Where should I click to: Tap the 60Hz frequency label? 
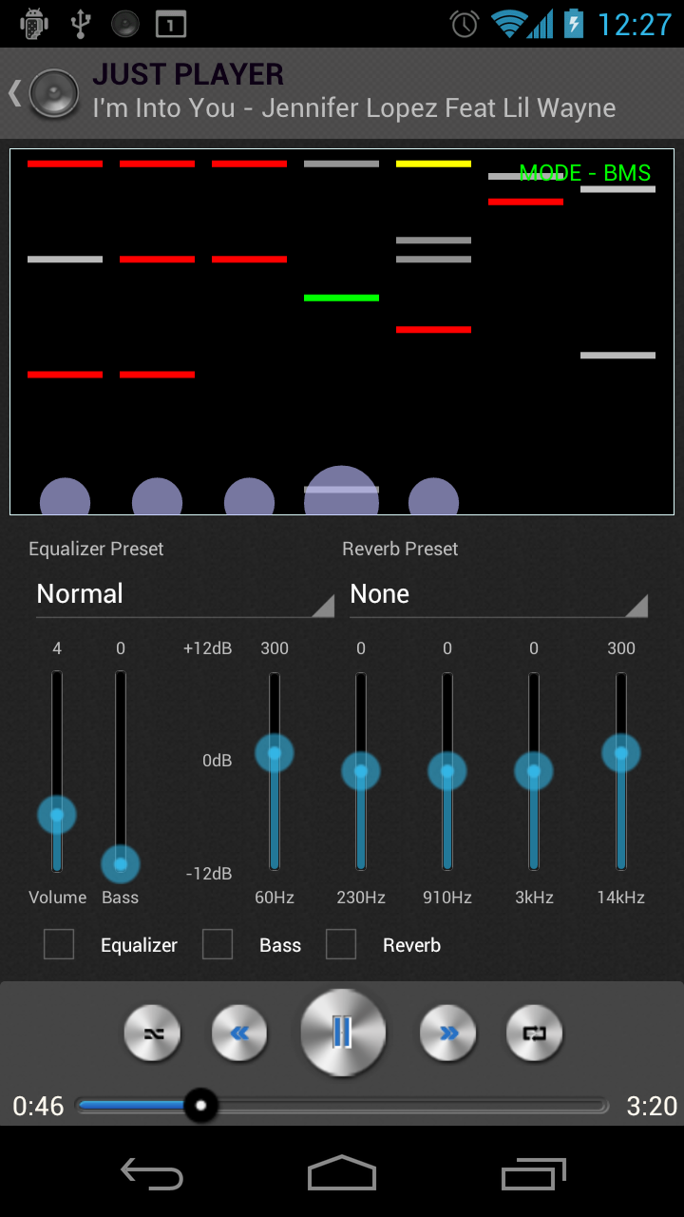coord(275,898)
